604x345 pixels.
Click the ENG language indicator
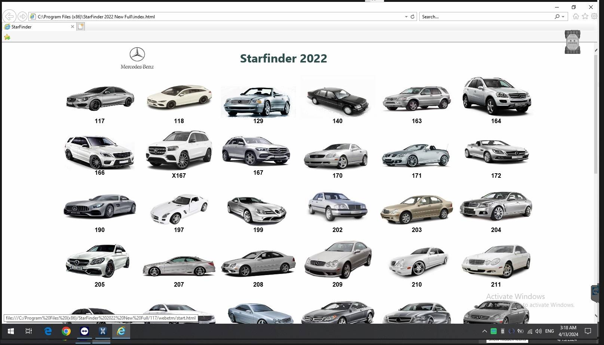tap(549, 331)
